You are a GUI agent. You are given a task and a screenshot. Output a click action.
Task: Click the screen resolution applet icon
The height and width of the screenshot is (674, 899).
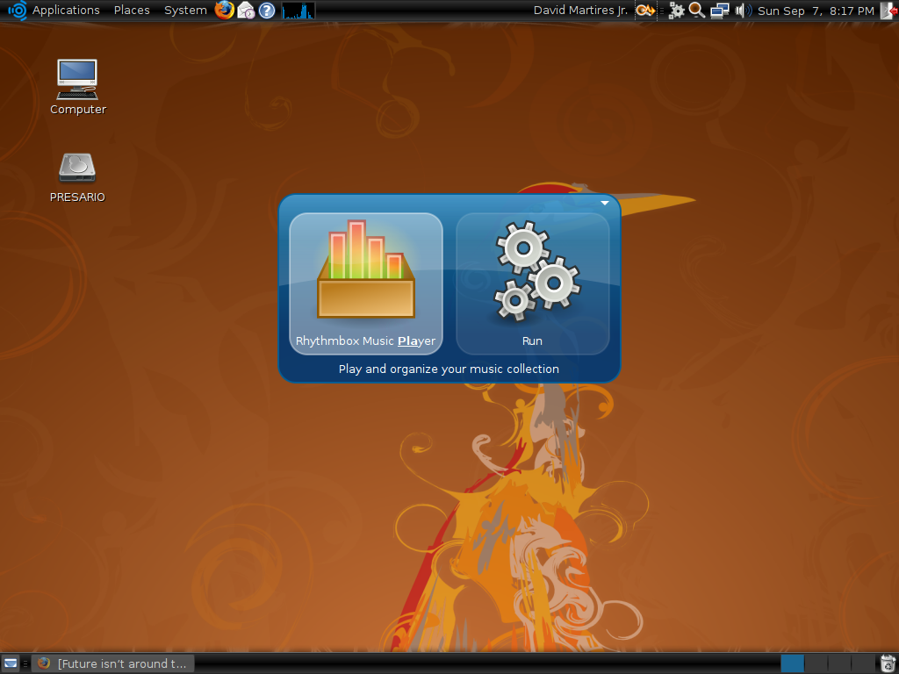click(718, 11)
